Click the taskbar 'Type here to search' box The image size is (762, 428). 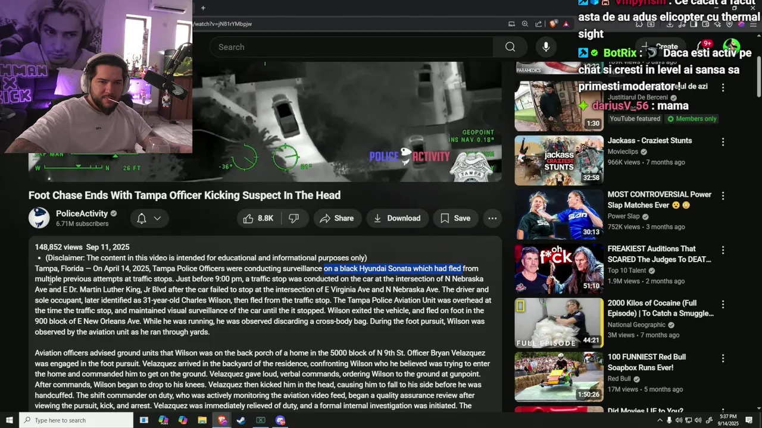[76, 420]
